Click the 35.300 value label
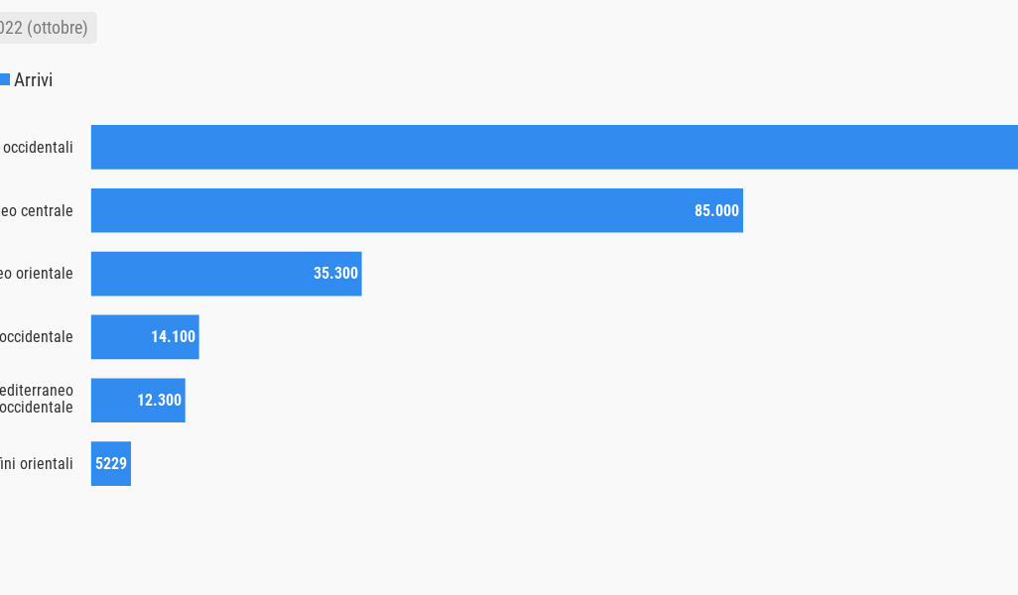Image resolution: width=1018 pixels, height=595 pixels. click(335, 273)
